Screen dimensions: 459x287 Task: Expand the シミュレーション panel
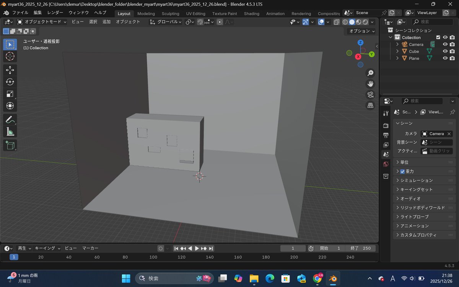tap(424, 180)
